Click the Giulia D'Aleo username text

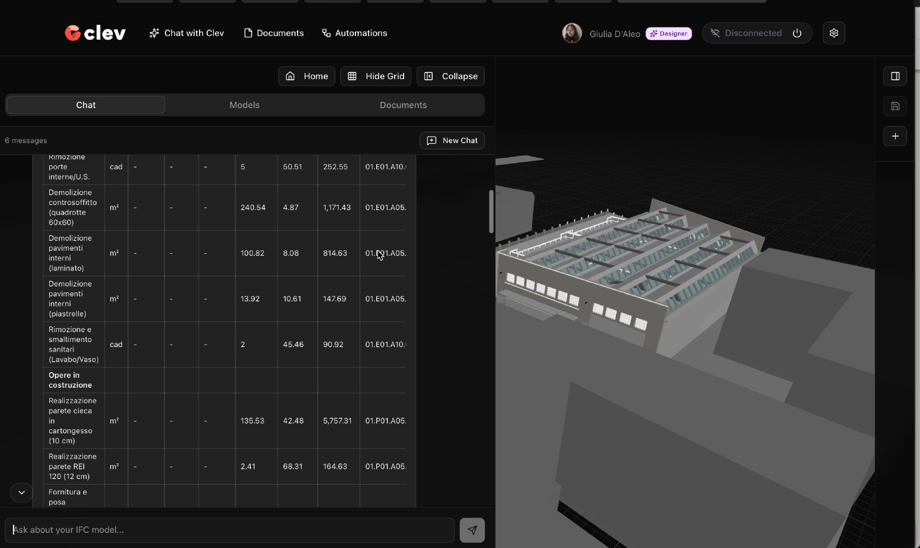point(614,34)
